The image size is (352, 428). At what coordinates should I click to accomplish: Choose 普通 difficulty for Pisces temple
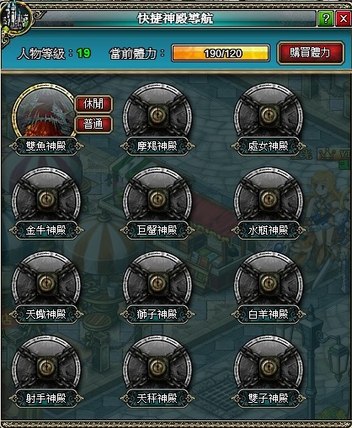[93, 124]
